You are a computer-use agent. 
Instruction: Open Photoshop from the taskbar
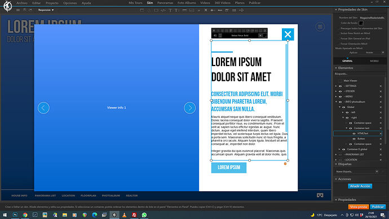[15, 215]
